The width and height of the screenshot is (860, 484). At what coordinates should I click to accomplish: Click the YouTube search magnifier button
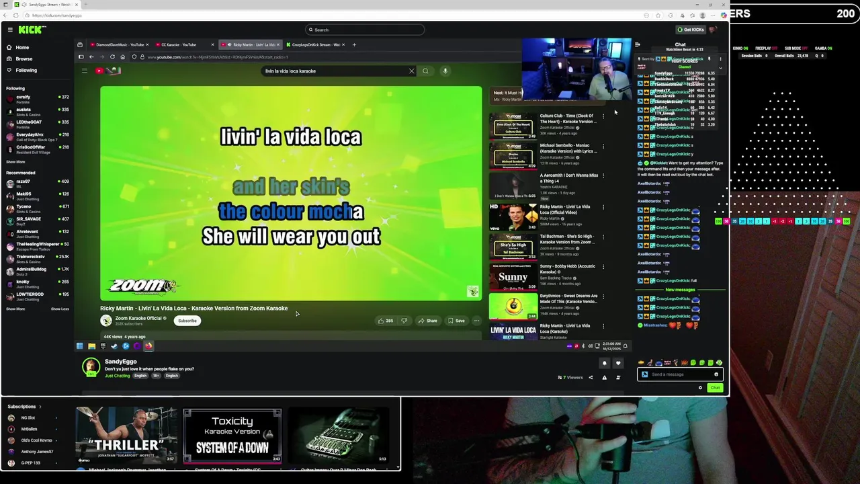pyautogui.click(x=425, y=71)
